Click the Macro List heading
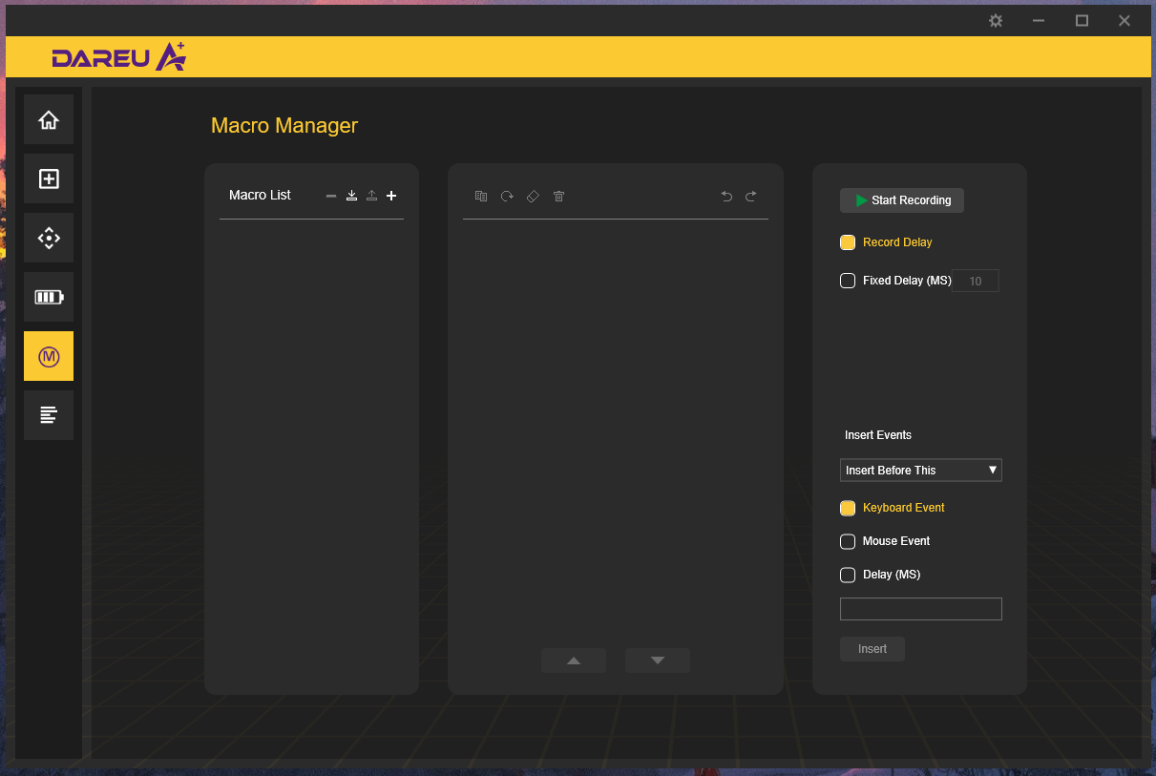Image resolution: width=1156 pixels, height=776 pixels. pyautogui.click(x=261, y=195)
